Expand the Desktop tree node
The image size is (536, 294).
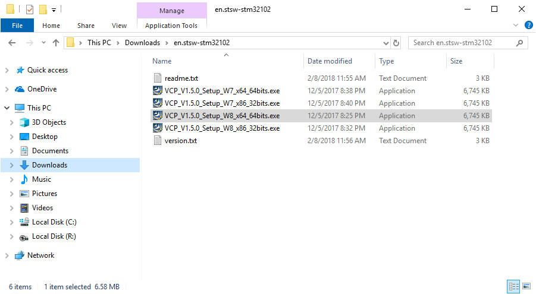point(12,137)
